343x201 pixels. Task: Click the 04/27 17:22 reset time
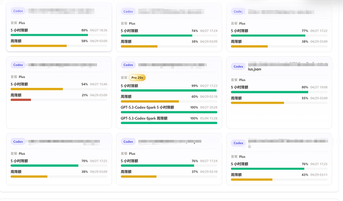pos(319,31)
